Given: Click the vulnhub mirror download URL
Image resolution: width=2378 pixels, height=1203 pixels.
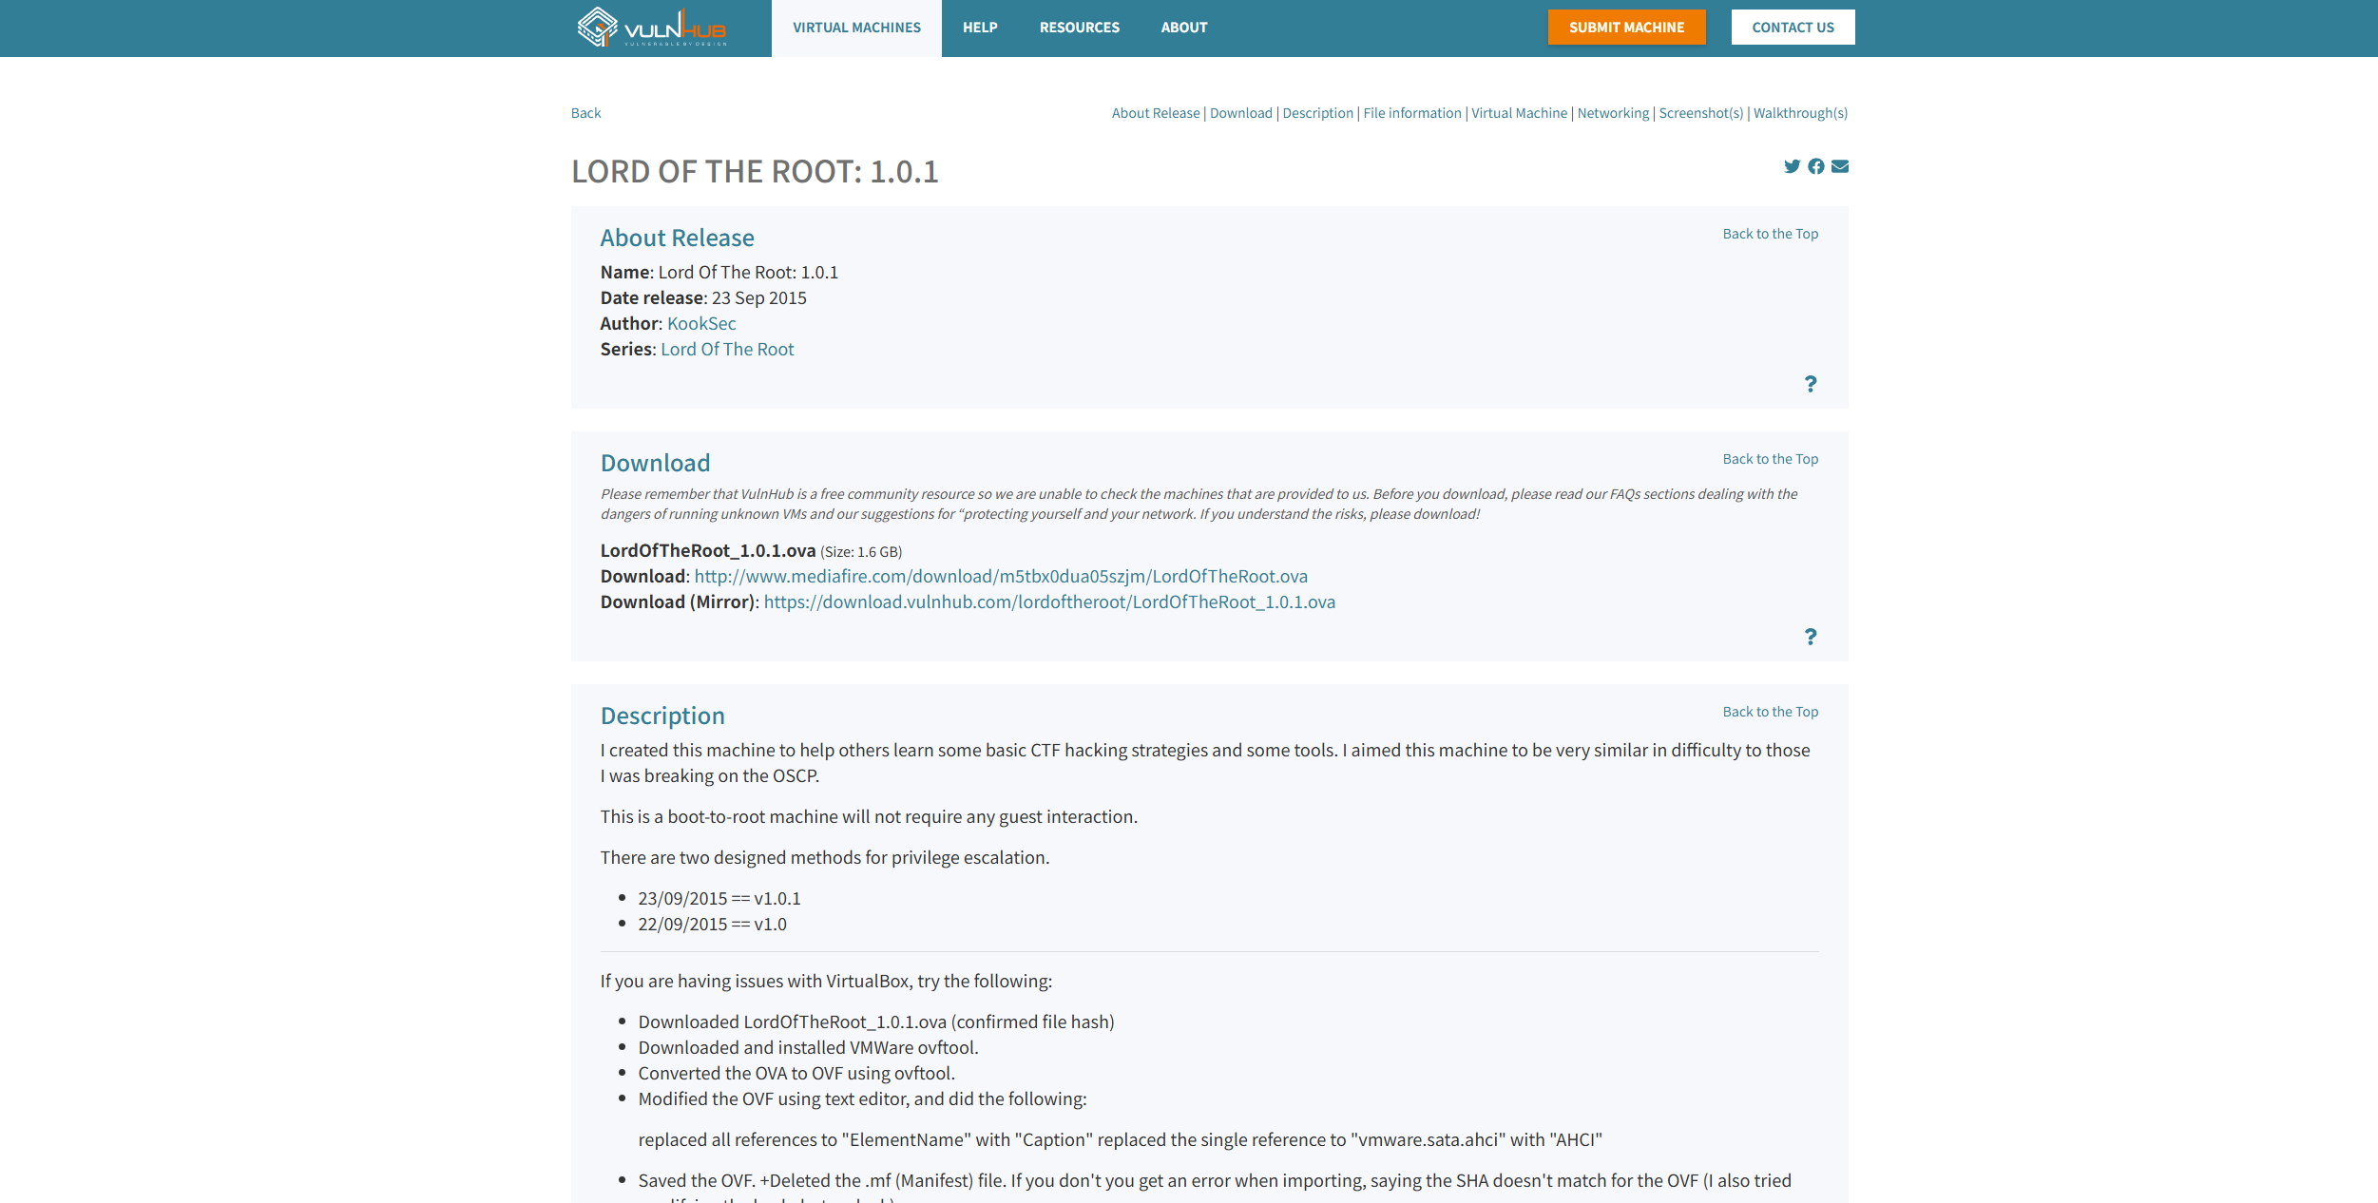Looking at the screenshot, I should tap(1049, 602).
